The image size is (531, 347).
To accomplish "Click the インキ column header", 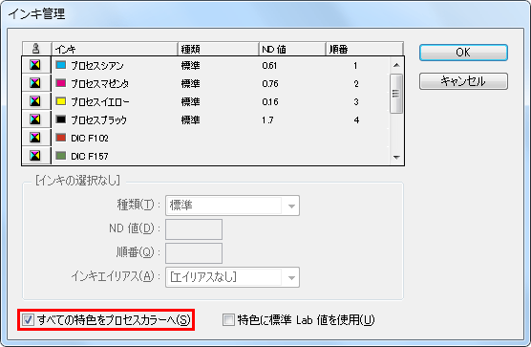I will click(115, 49).
